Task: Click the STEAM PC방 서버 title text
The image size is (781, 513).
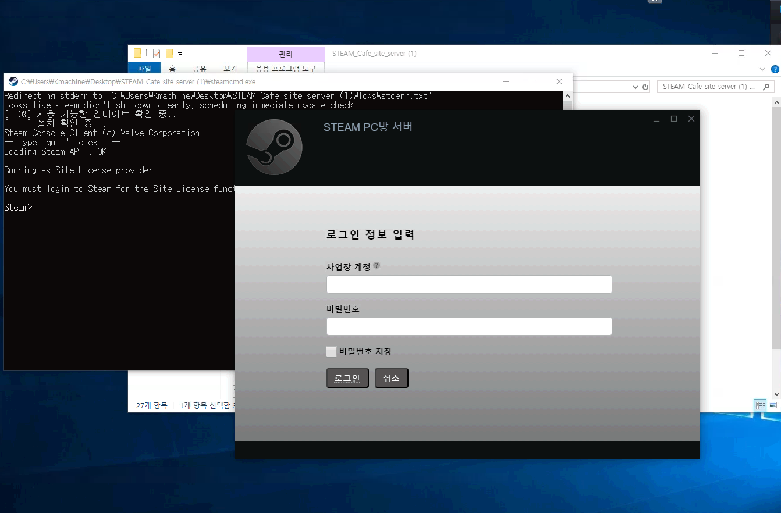Action: 368,127
